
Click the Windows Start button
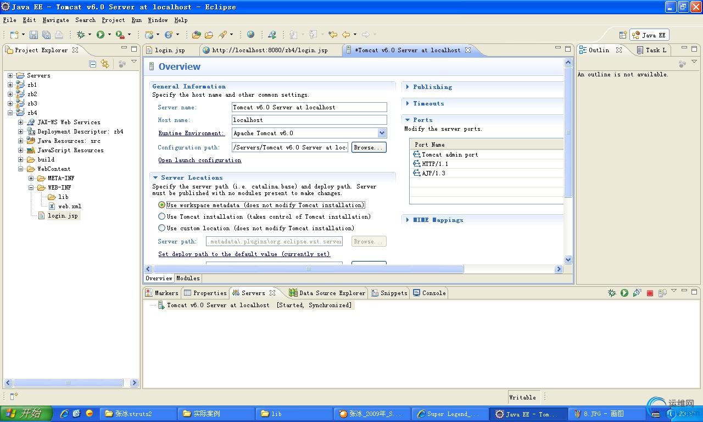click(26, 414)
